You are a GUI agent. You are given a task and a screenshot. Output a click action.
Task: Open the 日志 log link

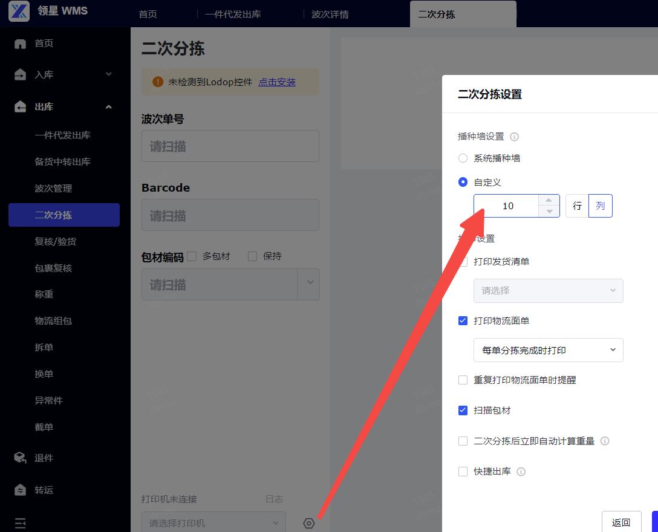coord(275,499)
